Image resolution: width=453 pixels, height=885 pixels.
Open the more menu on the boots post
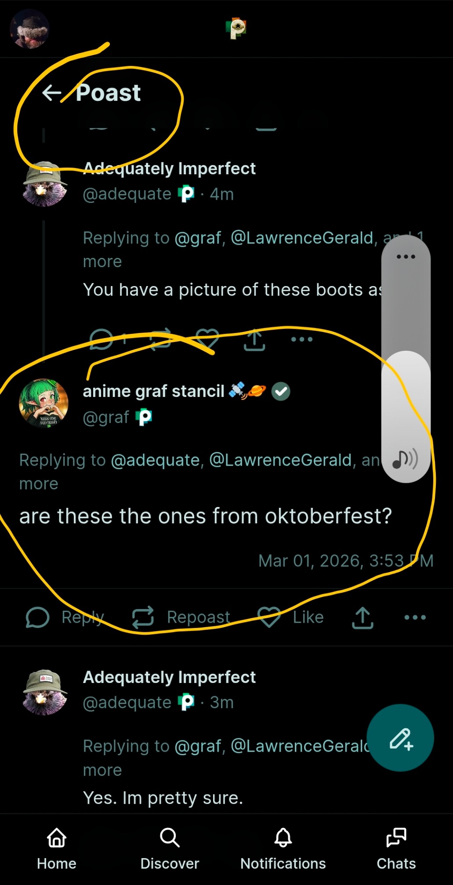[302, 339]
